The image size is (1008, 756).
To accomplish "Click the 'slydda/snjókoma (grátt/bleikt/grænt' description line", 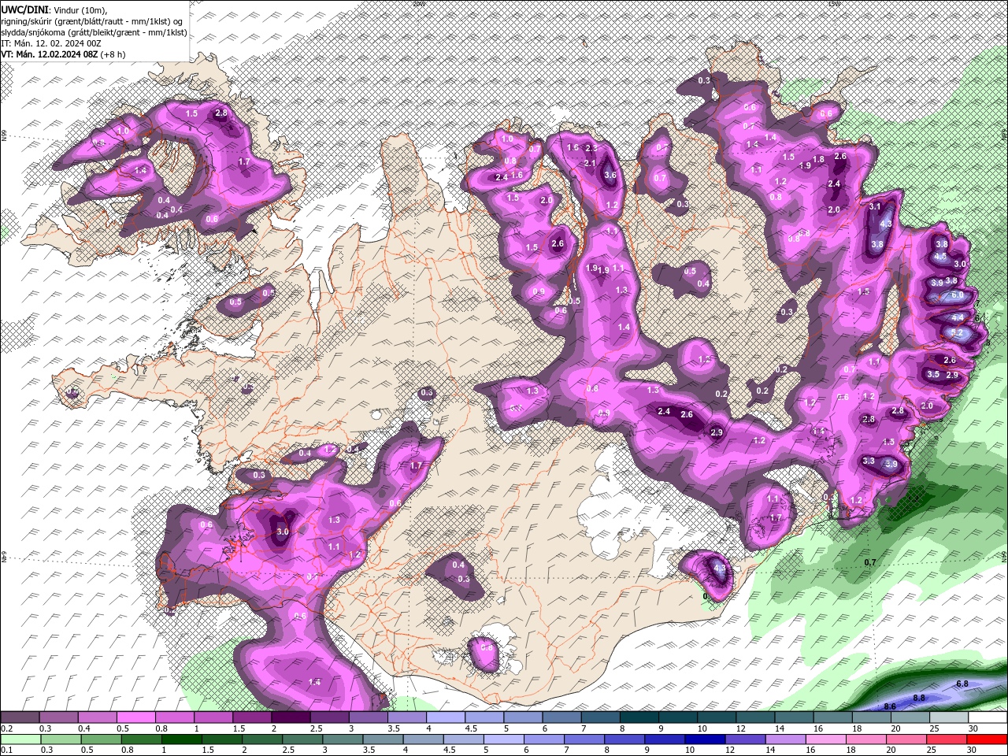I will click(x=94, y=32).
